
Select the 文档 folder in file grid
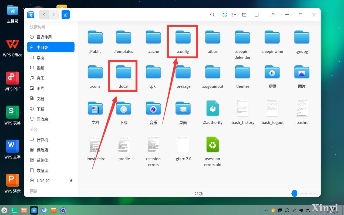pyautogui.click(x=95, y=108)
